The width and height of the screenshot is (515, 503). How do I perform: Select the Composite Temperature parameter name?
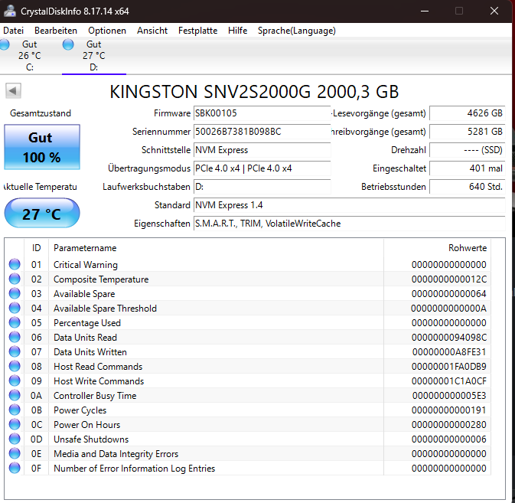pos(101,279)
